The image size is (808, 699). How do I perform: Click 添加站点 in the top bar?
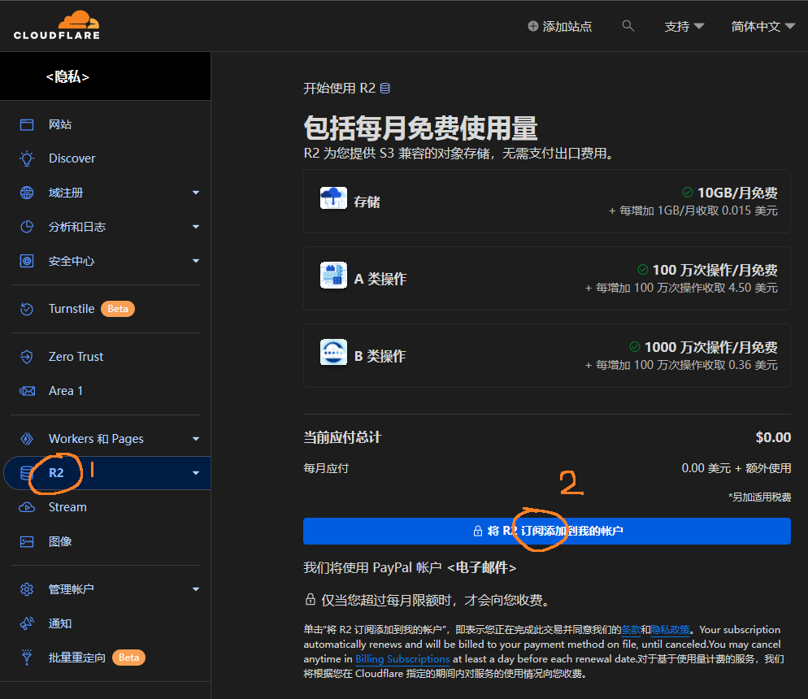coord(562,25)
